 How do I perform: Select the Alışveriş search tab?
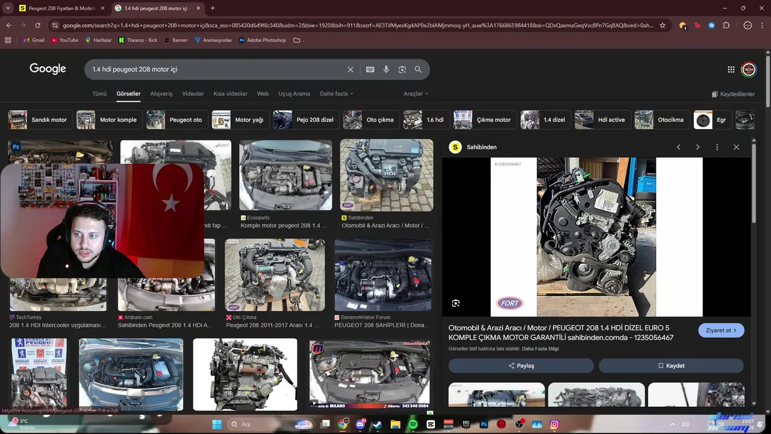[x=161, y=94]
